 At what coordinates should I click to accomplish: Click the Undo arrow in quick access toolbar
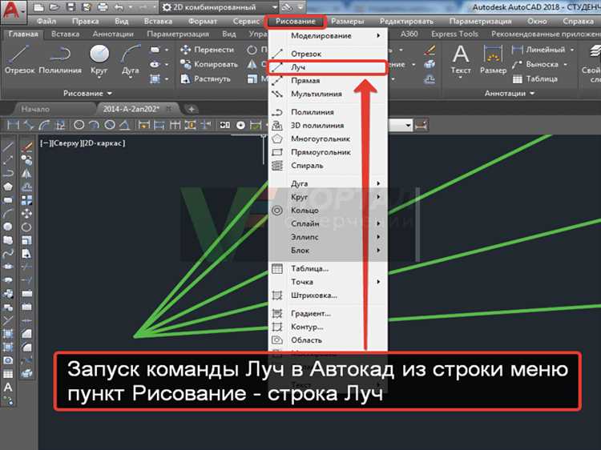(119, 7)
